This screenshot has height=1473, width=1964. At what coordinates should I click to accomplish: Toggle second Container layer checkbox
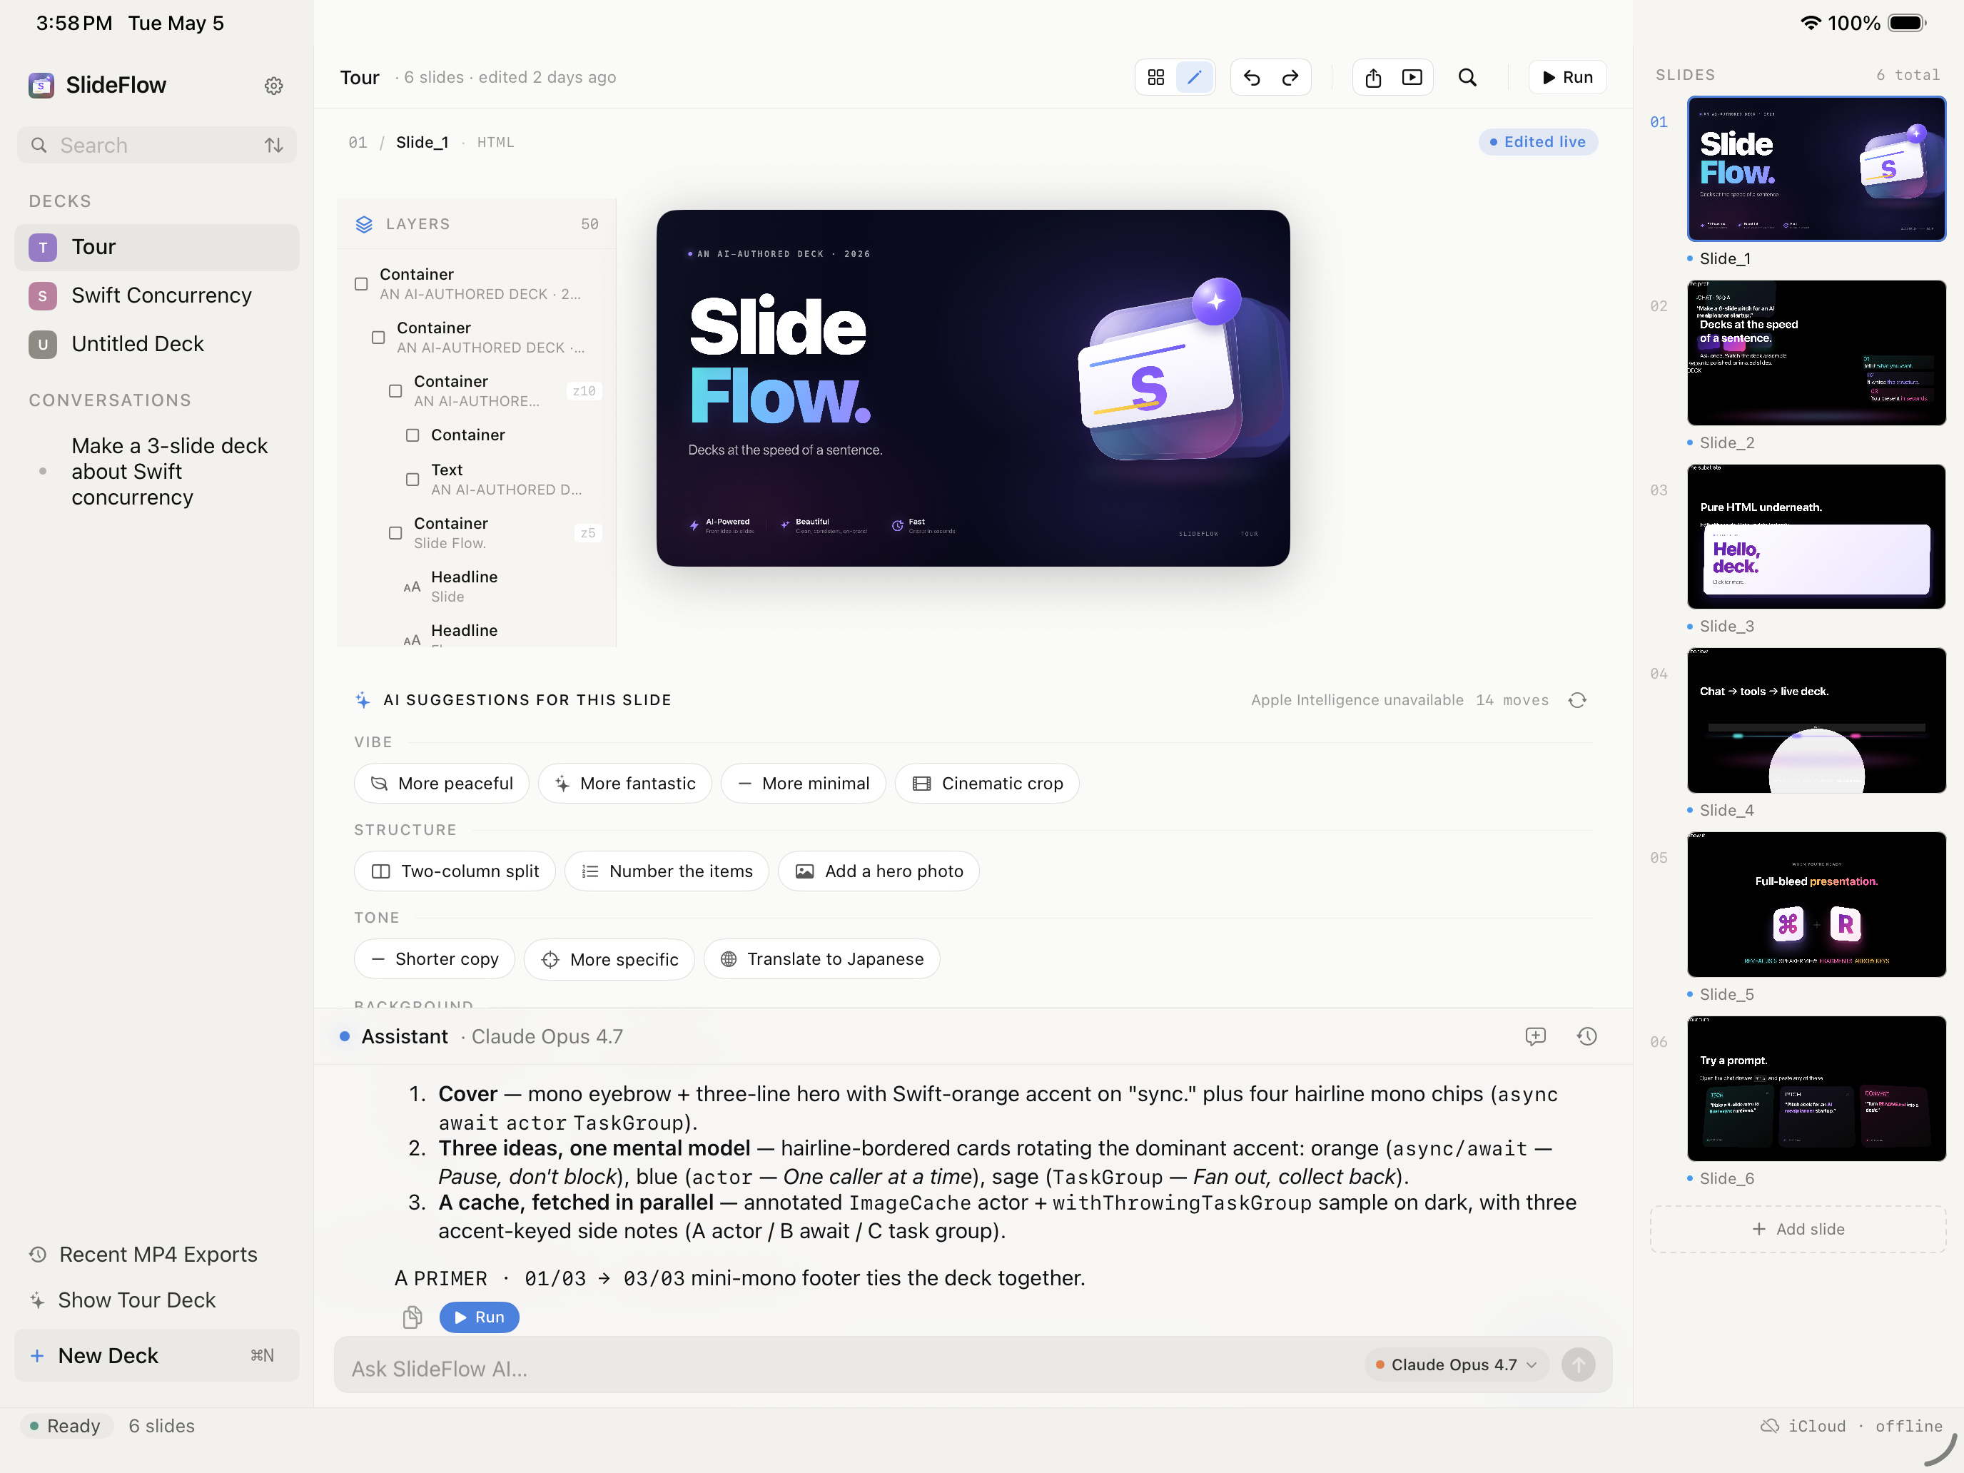click(x=378, y=338)
